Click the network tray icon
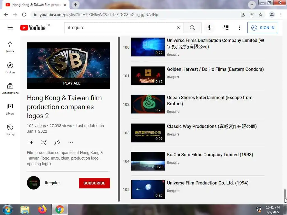 (x=259, y=210)
